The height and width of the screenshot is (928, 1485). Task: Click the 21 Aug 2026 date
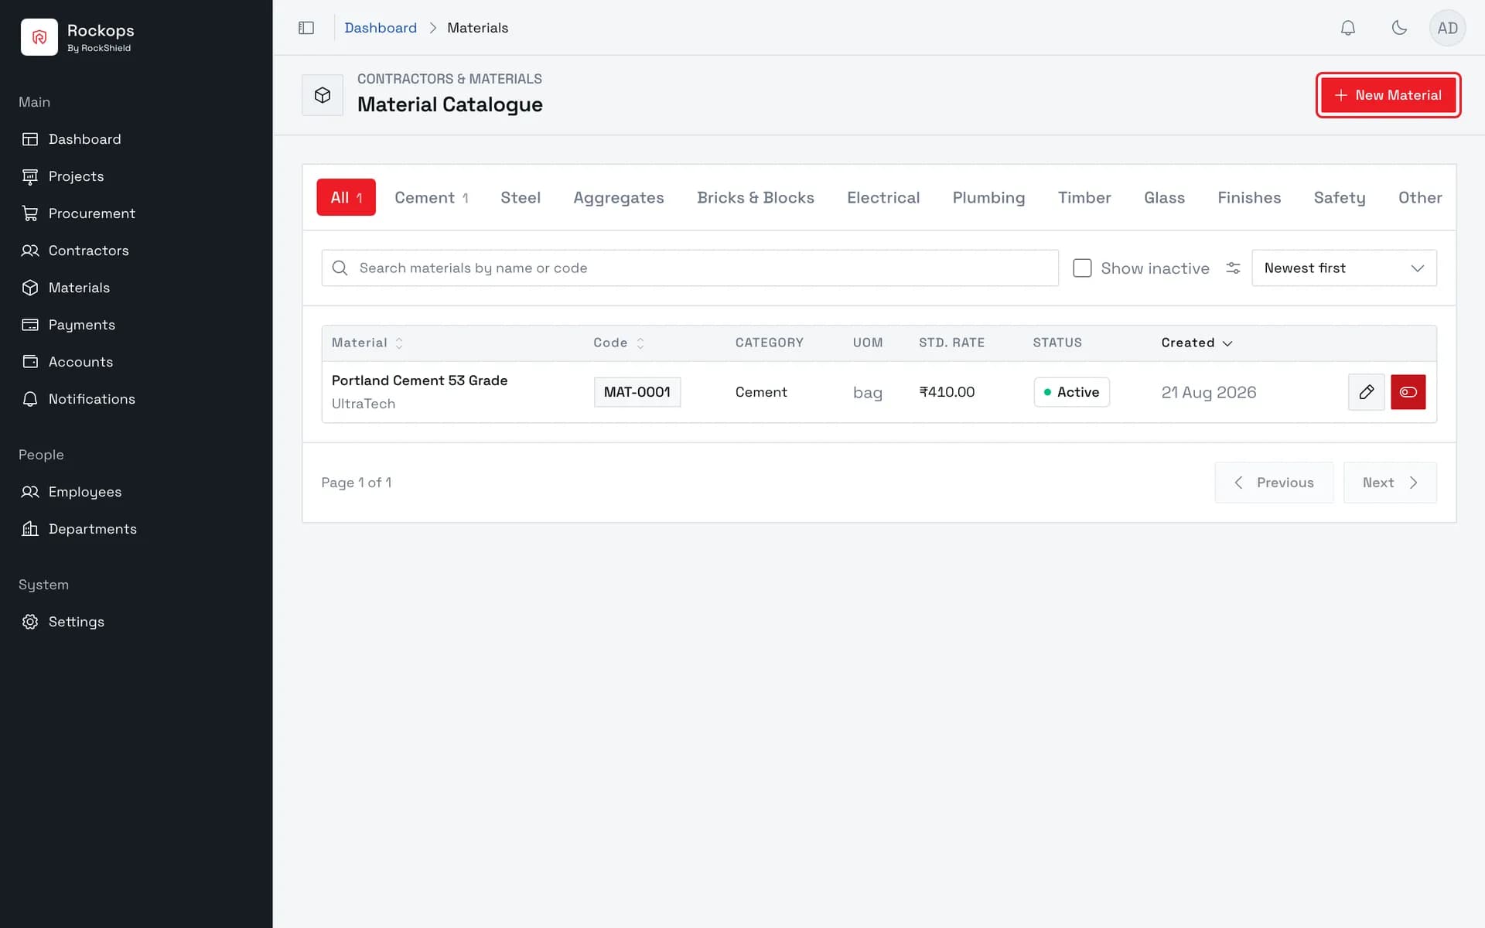click(x=1209, y=392)
